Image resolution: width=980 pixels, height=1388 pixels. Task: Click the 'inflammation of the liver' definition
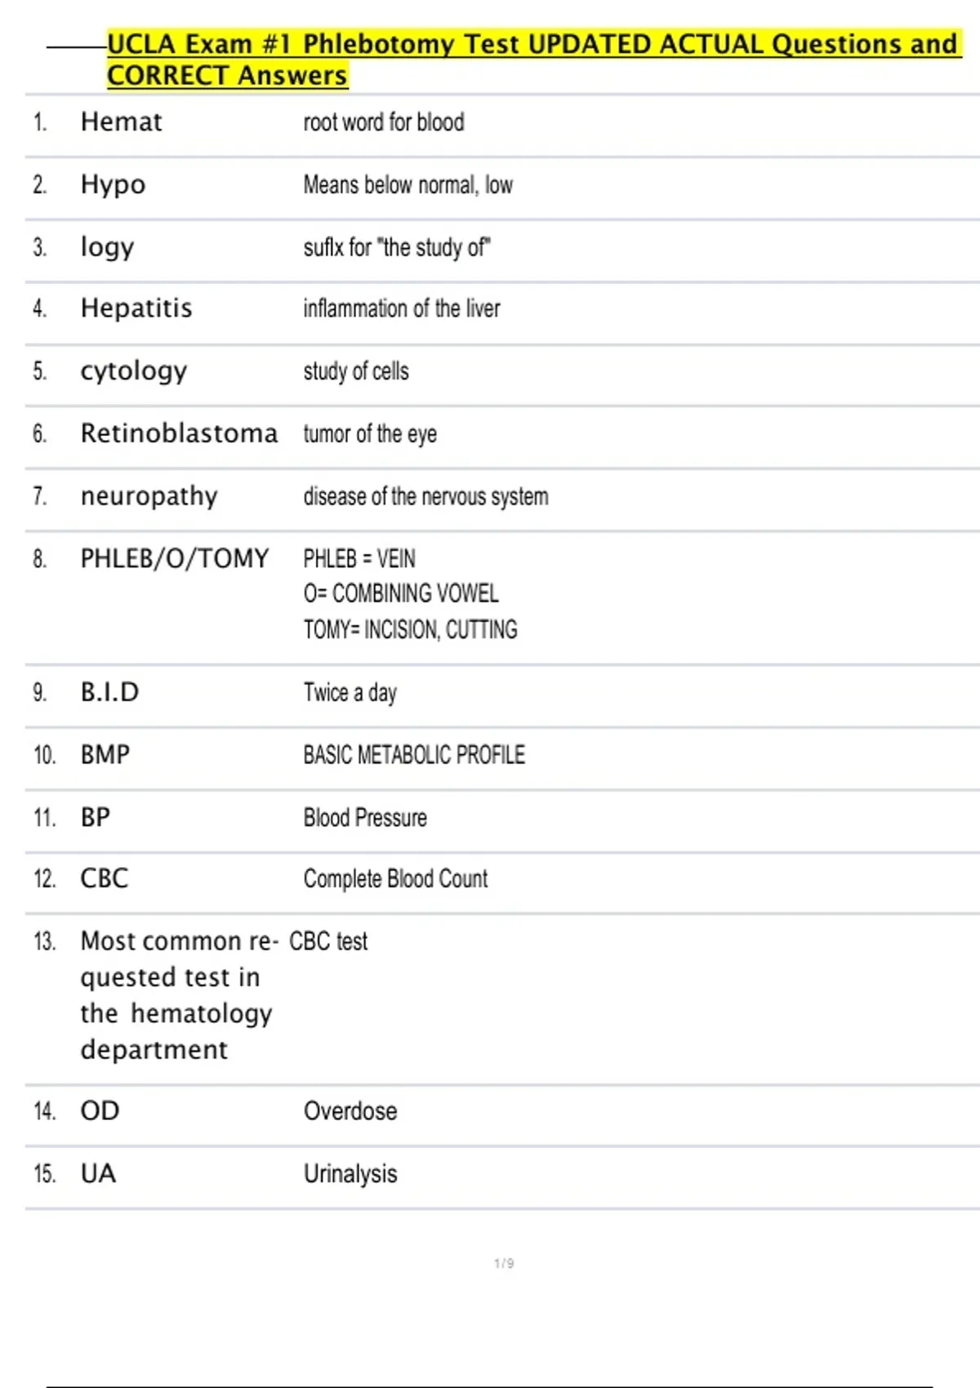pos(402,309)
